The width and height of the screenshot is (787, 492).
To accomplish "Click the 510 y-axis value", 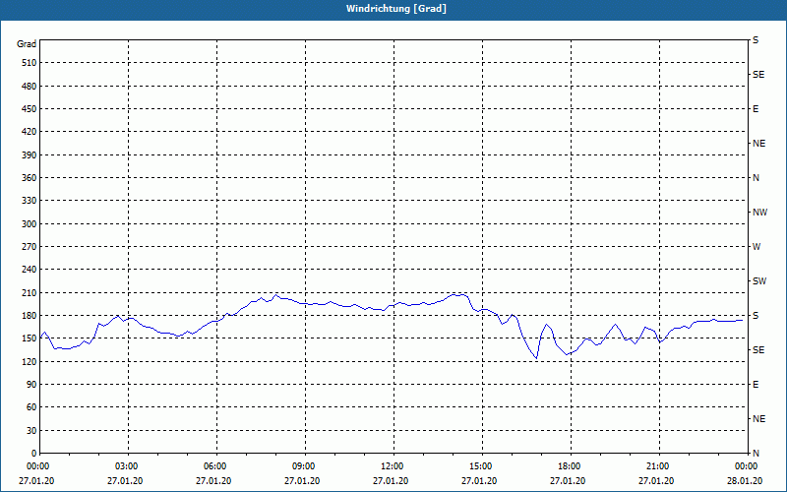I will click(x=30, y=63).
